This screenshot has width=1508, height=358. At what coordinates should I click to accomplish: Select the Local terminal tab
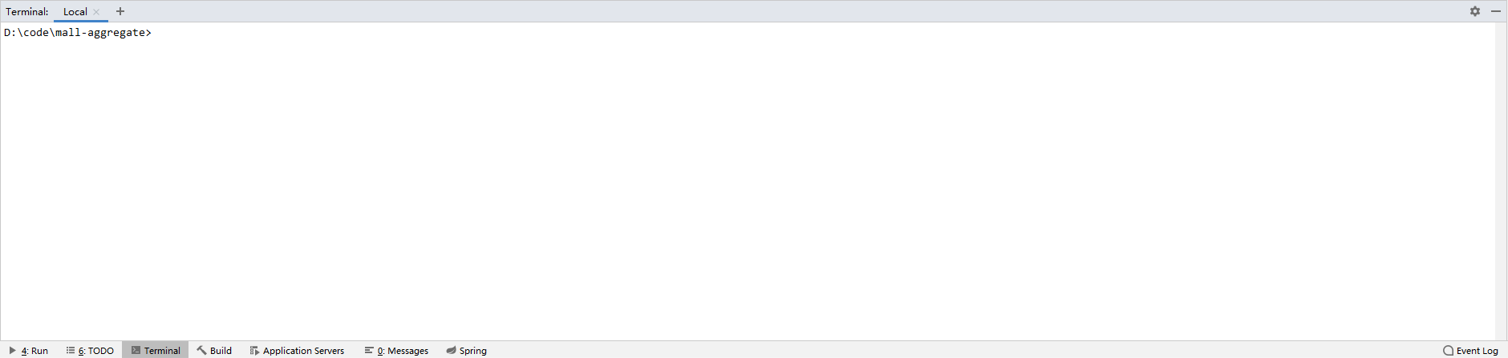[75, 12]
